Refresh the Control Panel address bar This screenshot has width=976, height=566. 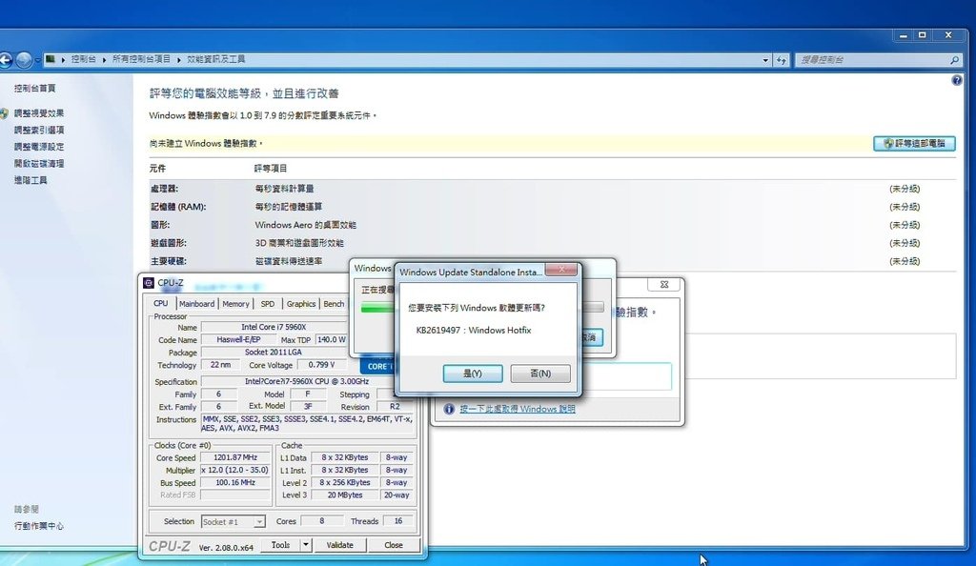[x=782, y=60]
